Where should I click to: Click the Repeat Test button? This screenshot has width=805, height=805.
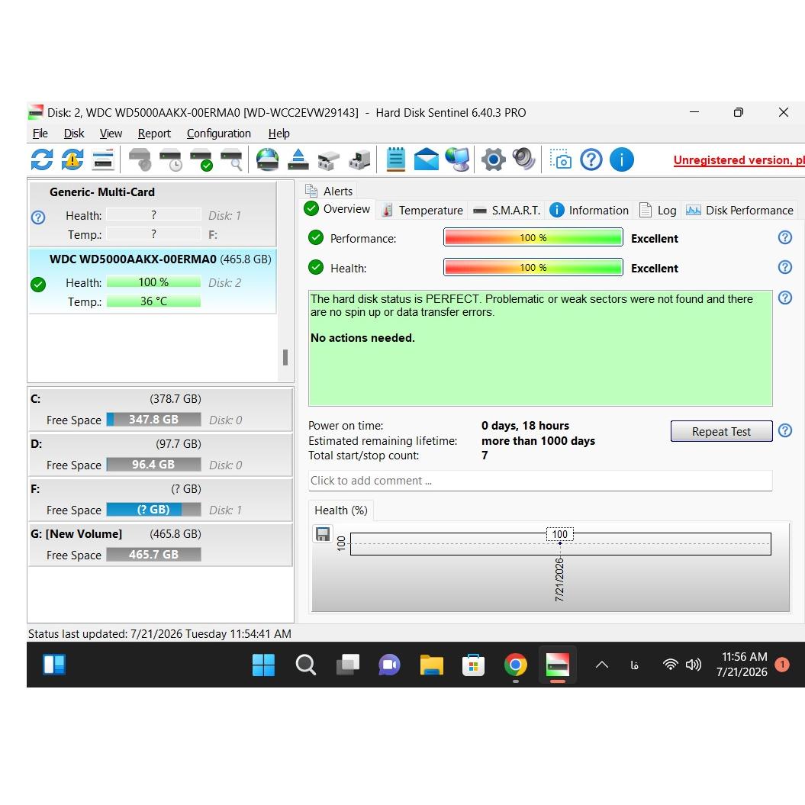click(x=721, y=431)
